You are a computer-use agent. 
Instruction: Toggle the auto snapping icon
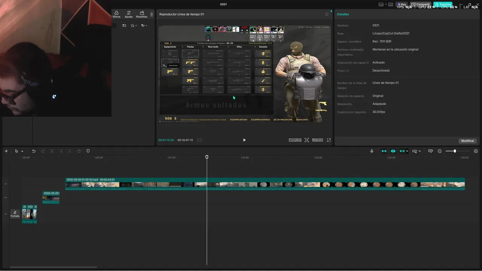(x=393, y=151)
